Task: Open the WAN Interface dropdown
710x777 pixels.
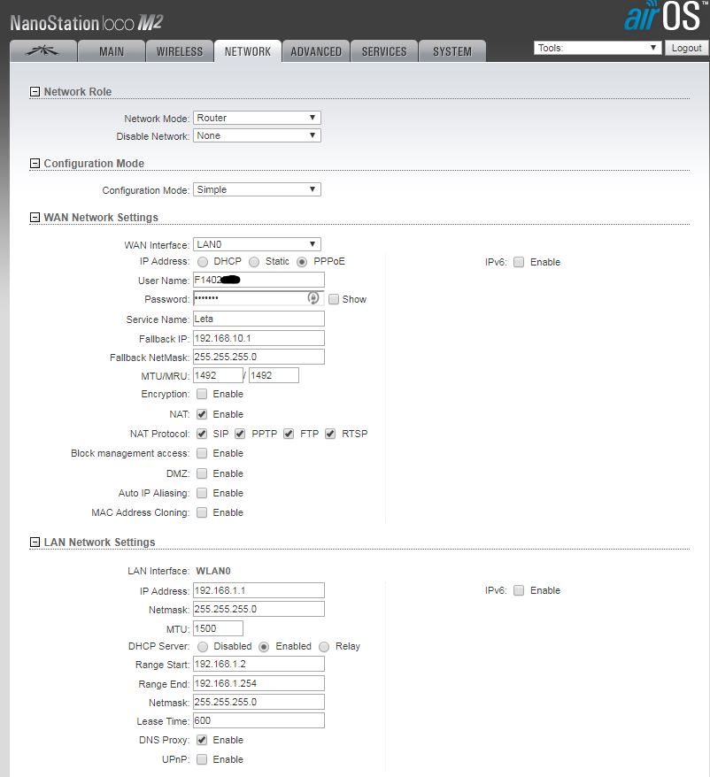Action: point(257,244)
